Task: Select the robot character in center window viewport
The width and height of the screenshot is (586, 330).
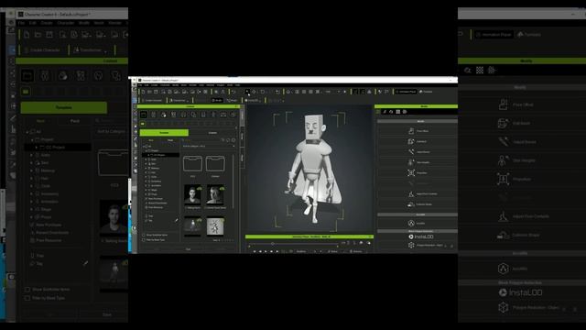Action: [x=313, y=169]
